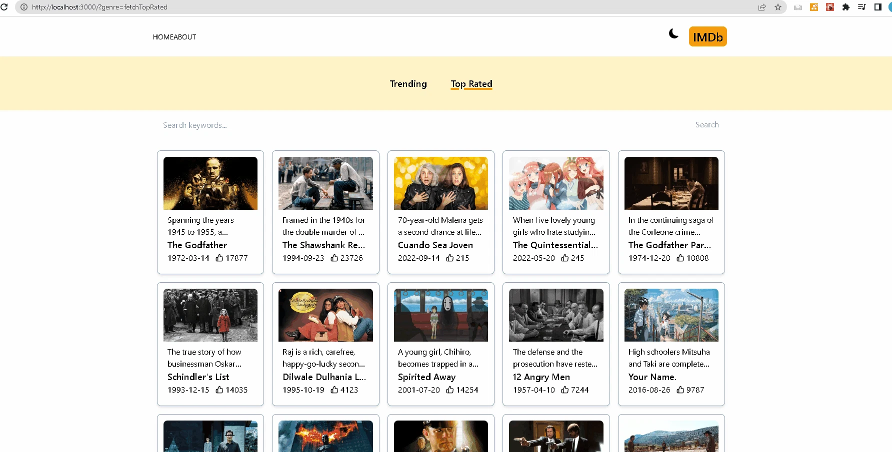The image size is (892, 452).
Task: Open The Quintessential anime poster thumbnail
Action: pyautogui.click(x=556, y=183)
